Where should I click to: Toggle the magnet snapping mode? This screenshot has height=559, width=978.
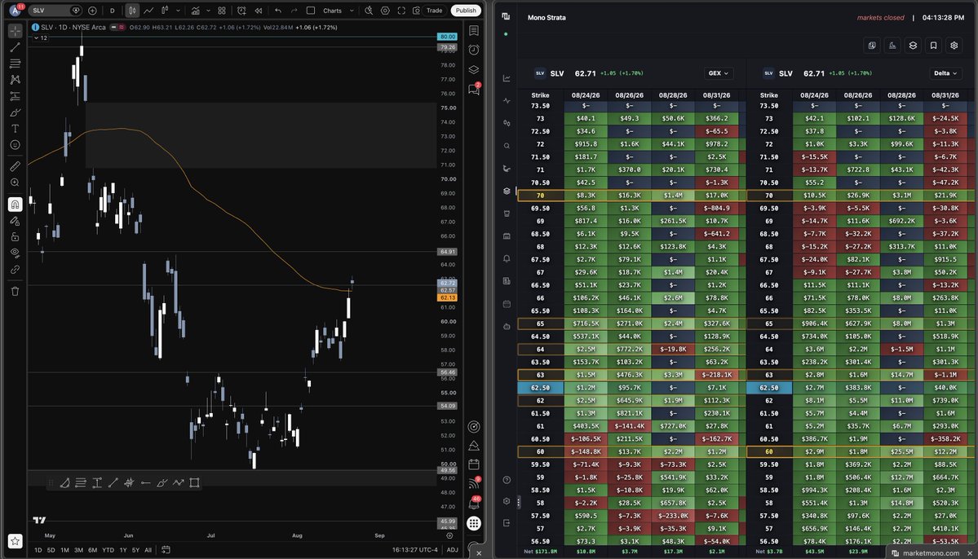(x=15, y=205)
